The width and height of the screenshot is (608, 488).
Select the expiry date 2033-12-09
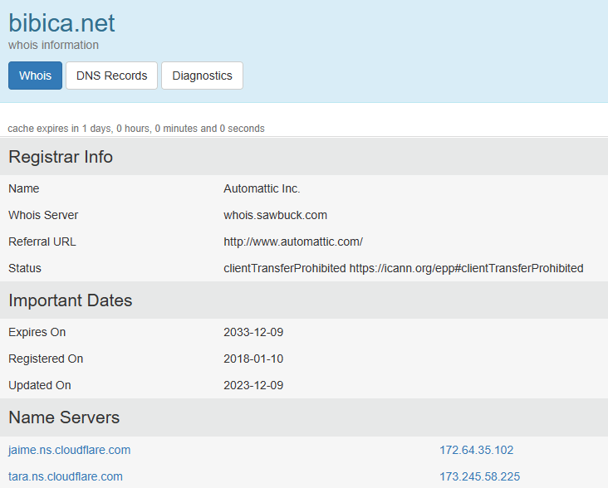253,332
